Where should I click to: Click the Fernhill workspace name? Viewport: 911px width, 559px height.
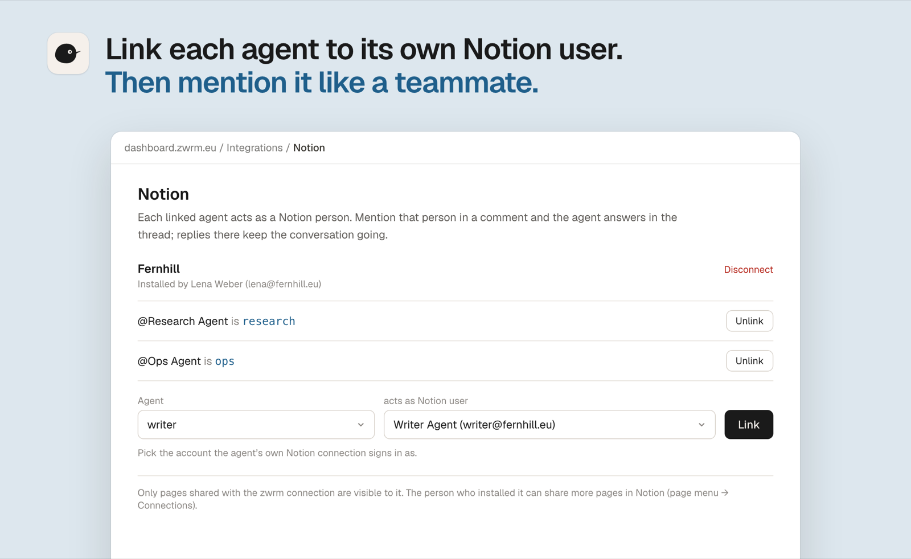click(x=159, y=269)
